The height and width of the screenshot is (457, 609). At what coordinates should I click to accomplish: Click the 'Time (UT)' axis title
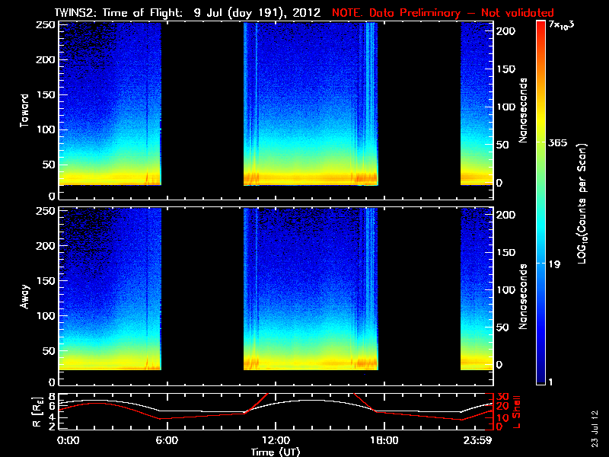(x=276, y=452)
